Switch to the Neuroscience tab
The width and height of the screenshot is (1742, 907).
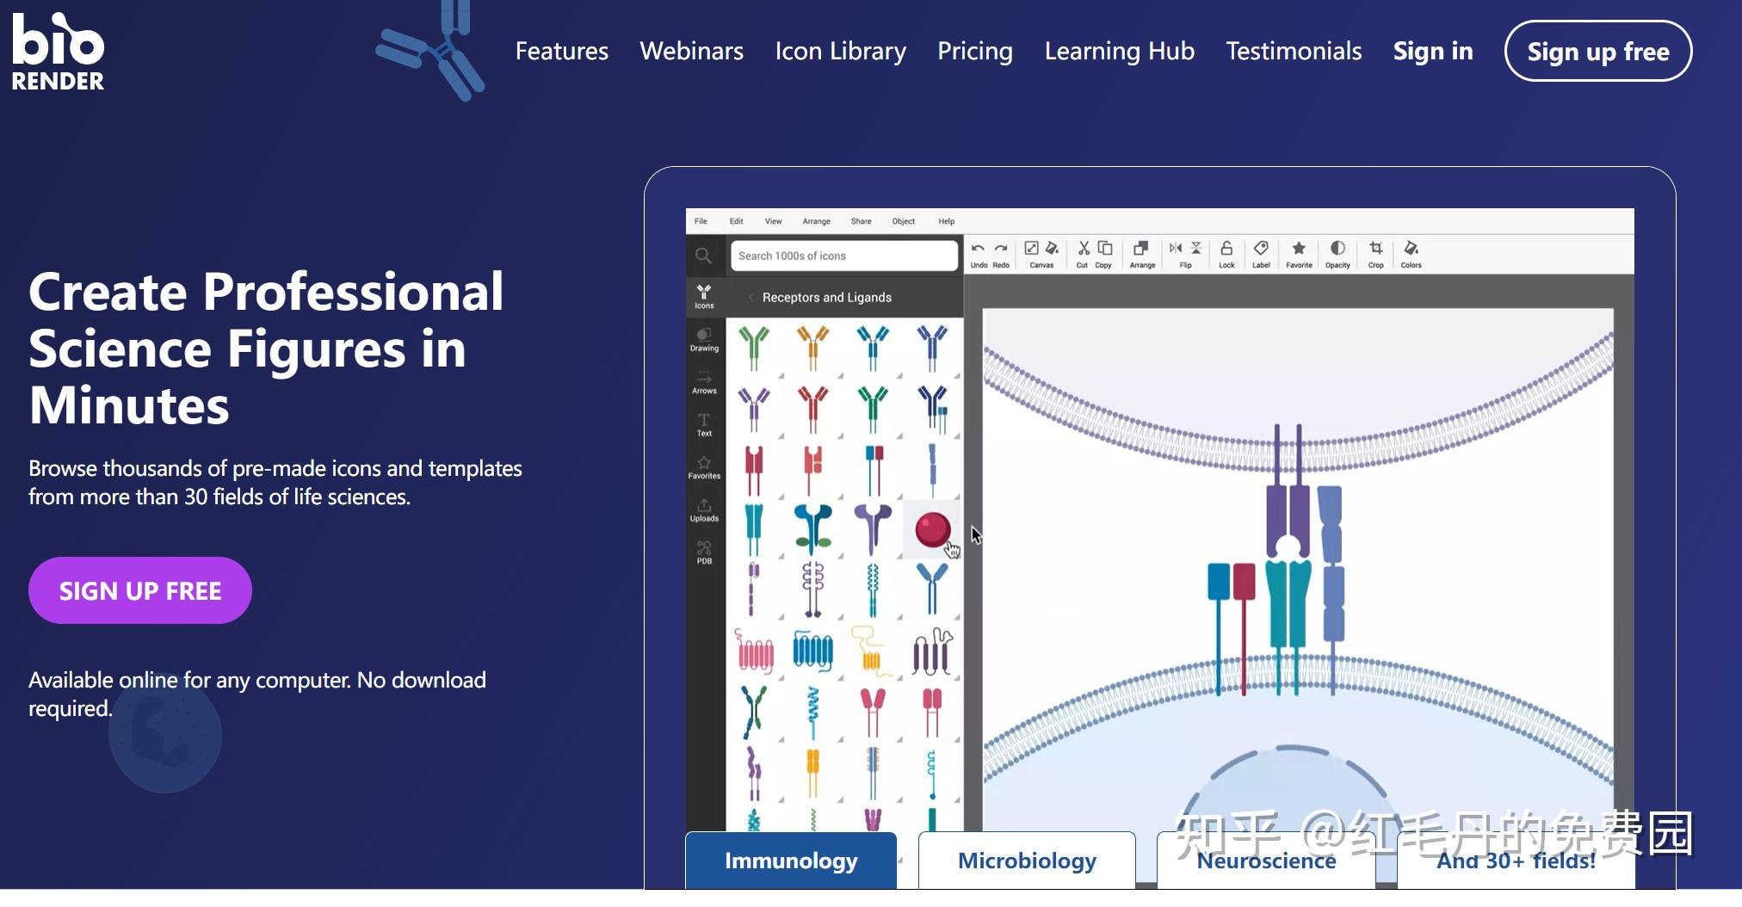[x=1266, y=861]
